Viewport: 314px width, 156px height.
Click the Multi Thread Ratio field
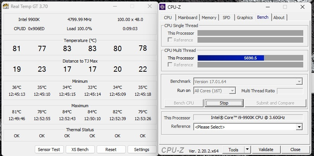pyautogui.click(x=290, y=91)
